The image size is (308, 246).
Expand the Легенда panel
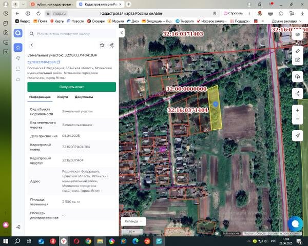coord(133,221)
